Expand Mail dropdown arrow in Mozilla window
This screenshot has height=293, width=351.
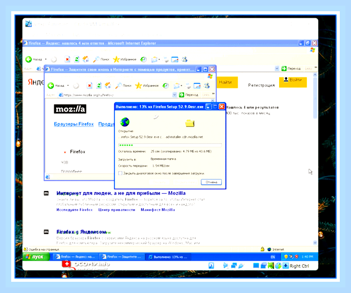tap(181, 86)
